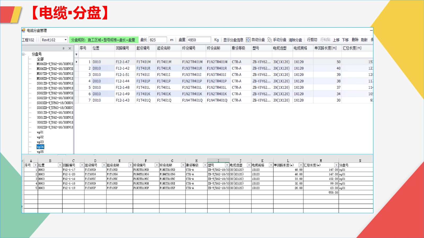Collapse the 分盘号 tree root node
The height and width of the screenshot is (238, 424).
pos(23,54)
